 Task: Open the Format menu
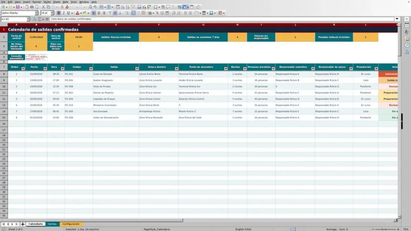[x=37, y=2]
